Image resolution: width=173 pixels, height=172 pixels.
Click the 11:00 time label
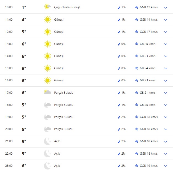click(x=9, y=20)
